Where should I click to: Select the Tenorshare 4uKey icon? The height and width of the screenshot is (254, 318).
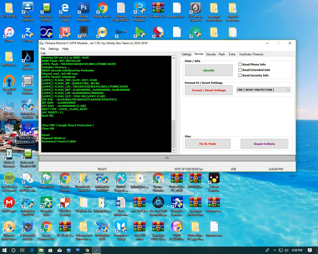(x=121, y=231)
